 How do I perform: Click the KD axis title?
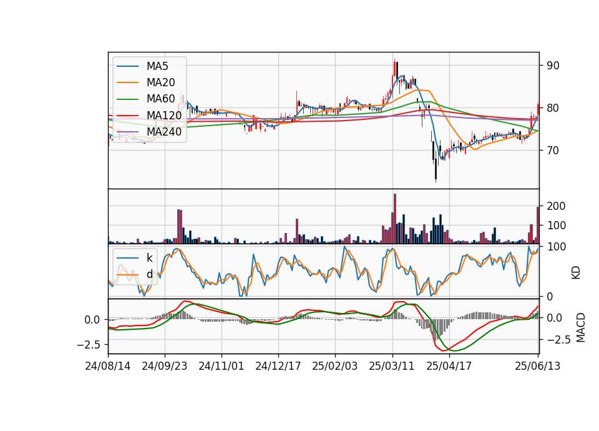pos(576,273)
